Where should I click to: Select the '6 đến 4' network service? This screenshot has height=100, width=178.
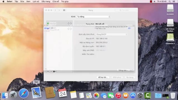point(59,29)
